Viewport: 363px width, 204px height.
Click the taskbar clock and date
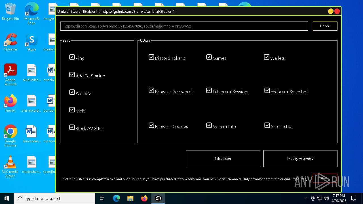click(339, 198)
